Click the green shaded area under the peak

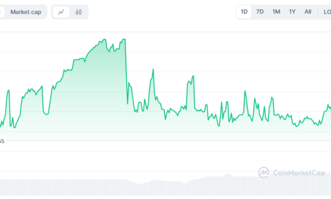coord(102,85)
